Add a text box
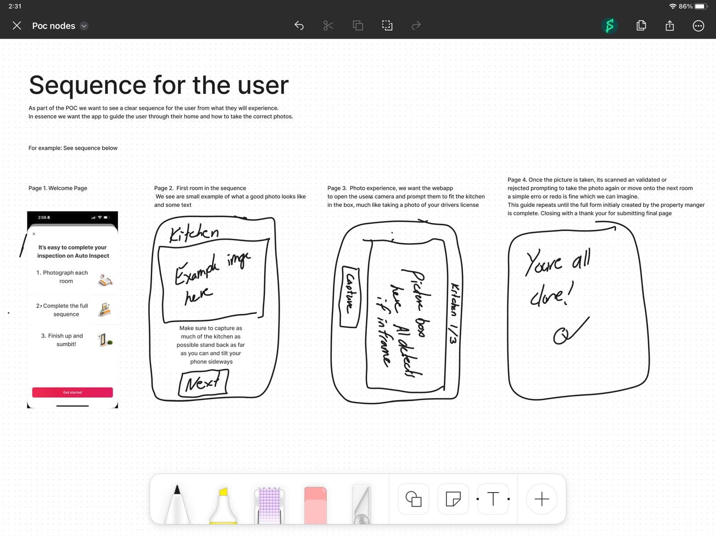 pos(493,499)
